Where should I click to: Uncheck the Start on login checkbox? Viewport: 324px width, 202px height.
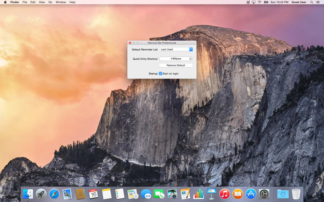coord(160,74)
